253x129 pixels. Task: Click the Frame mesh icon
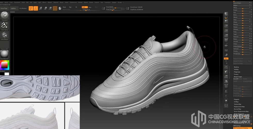pyautogui.click(x=226, y=67)
